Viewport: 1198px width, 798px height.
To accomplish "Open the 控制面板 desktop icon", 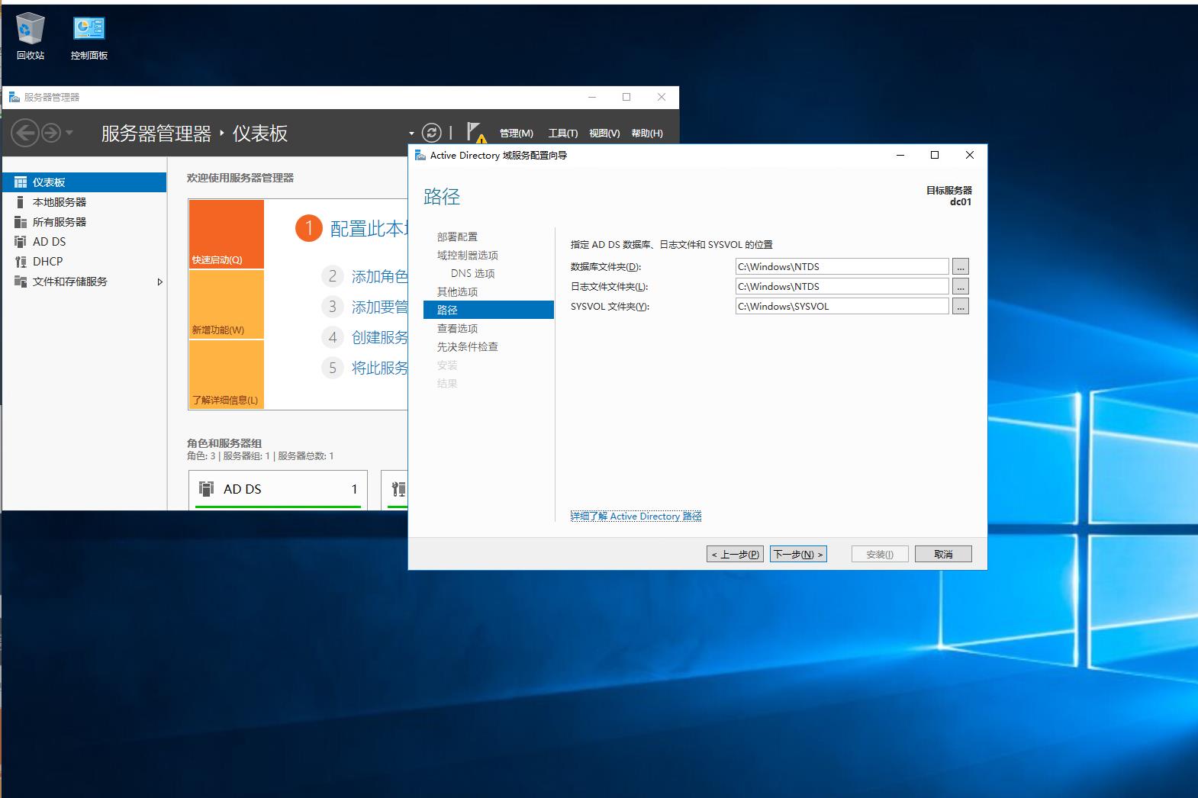I will (89, 36).
